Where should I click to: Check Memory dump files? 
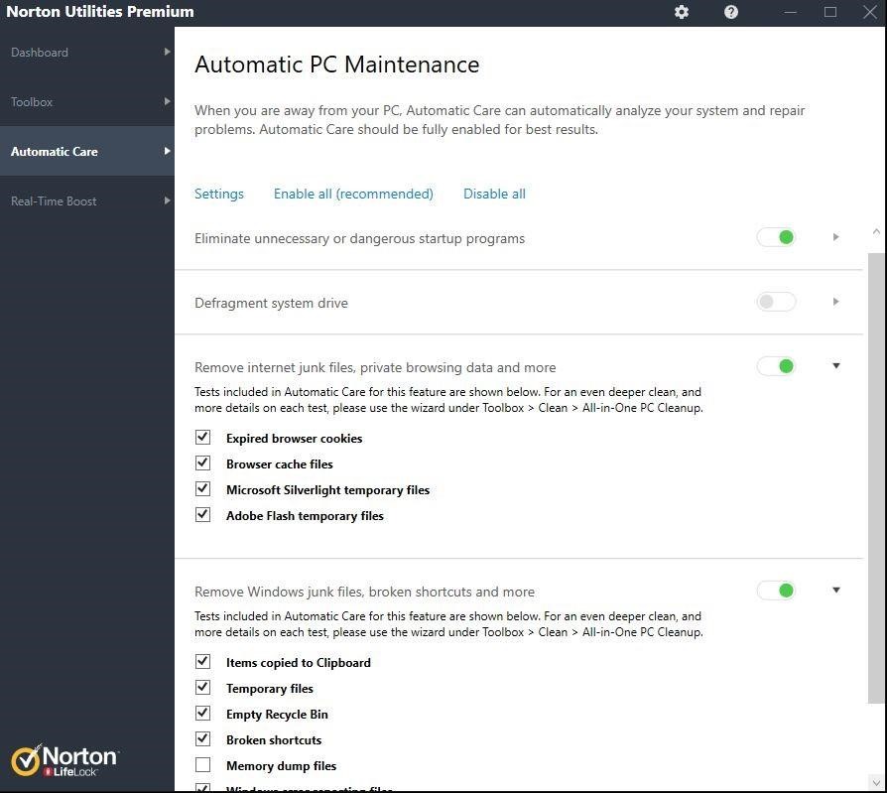click(202, 764)
